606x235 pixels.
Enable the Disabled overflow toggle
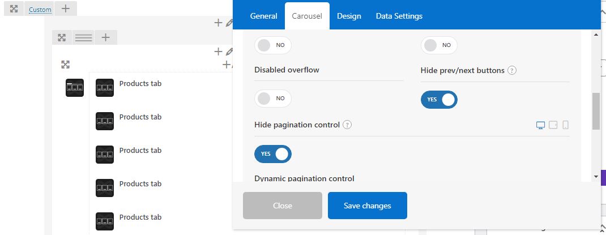[x=273, y=99]
